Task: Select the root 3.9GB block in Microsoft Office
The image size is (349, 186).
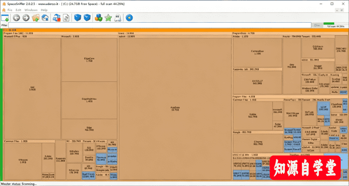Action: 32,88
